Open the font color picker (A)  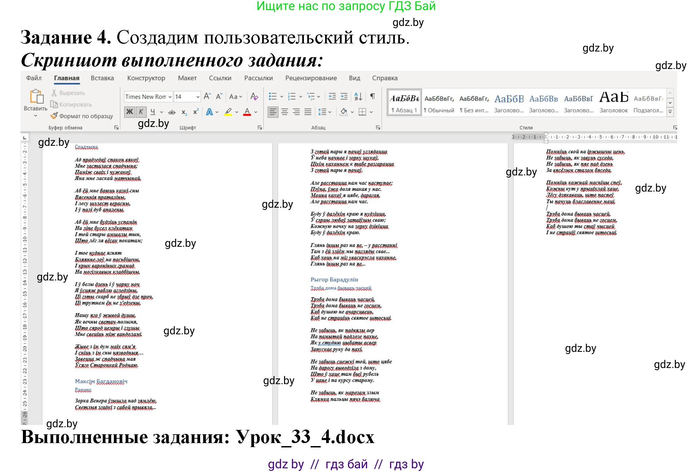[248, 111]
